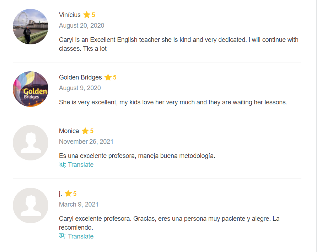Click the reviewer name Vinícius

pyautogui.click(x=70, y=15)
